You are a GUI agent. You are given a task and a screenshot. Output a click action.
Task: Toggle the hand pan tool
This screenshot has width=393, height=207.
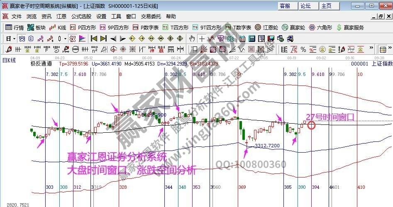point(192,39)
